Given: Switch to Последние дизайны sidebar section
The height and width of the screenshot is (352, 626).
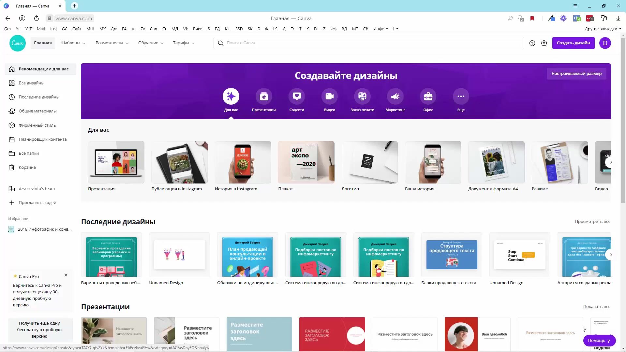Looking at the screenshot, I should (39, 97).
